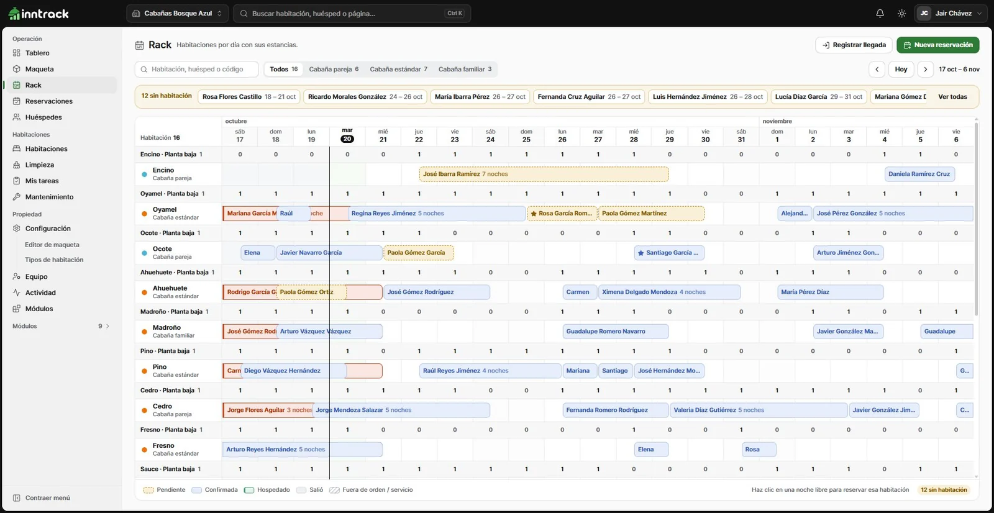
Task: Open Editor de maqueta submenu item
Action: point(52,245)
